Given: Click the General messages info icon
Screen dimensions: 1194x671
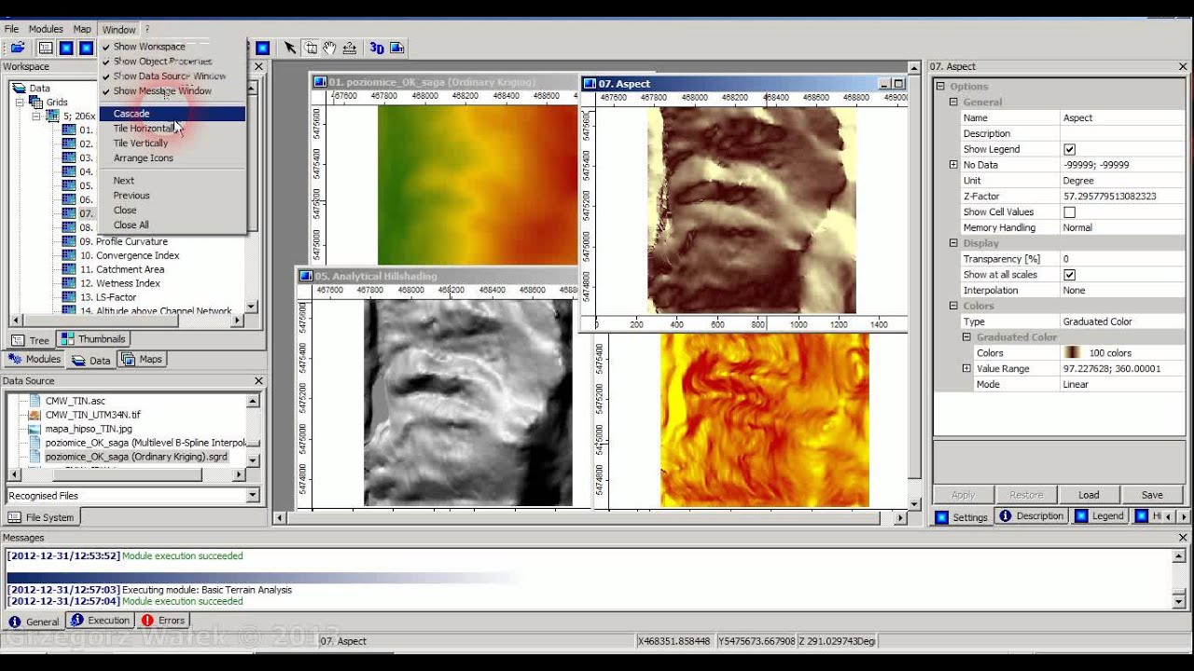Looking at the screenshot, I should point(15,622).
